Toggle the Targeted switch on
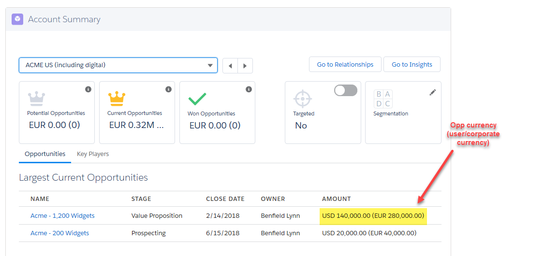 click(x=346, y=90)
